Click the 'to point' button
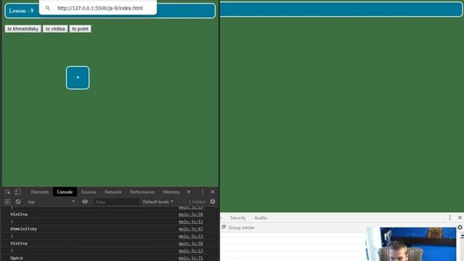The width and height of the screenshot is (464, 261). click(x=80, y=29)
